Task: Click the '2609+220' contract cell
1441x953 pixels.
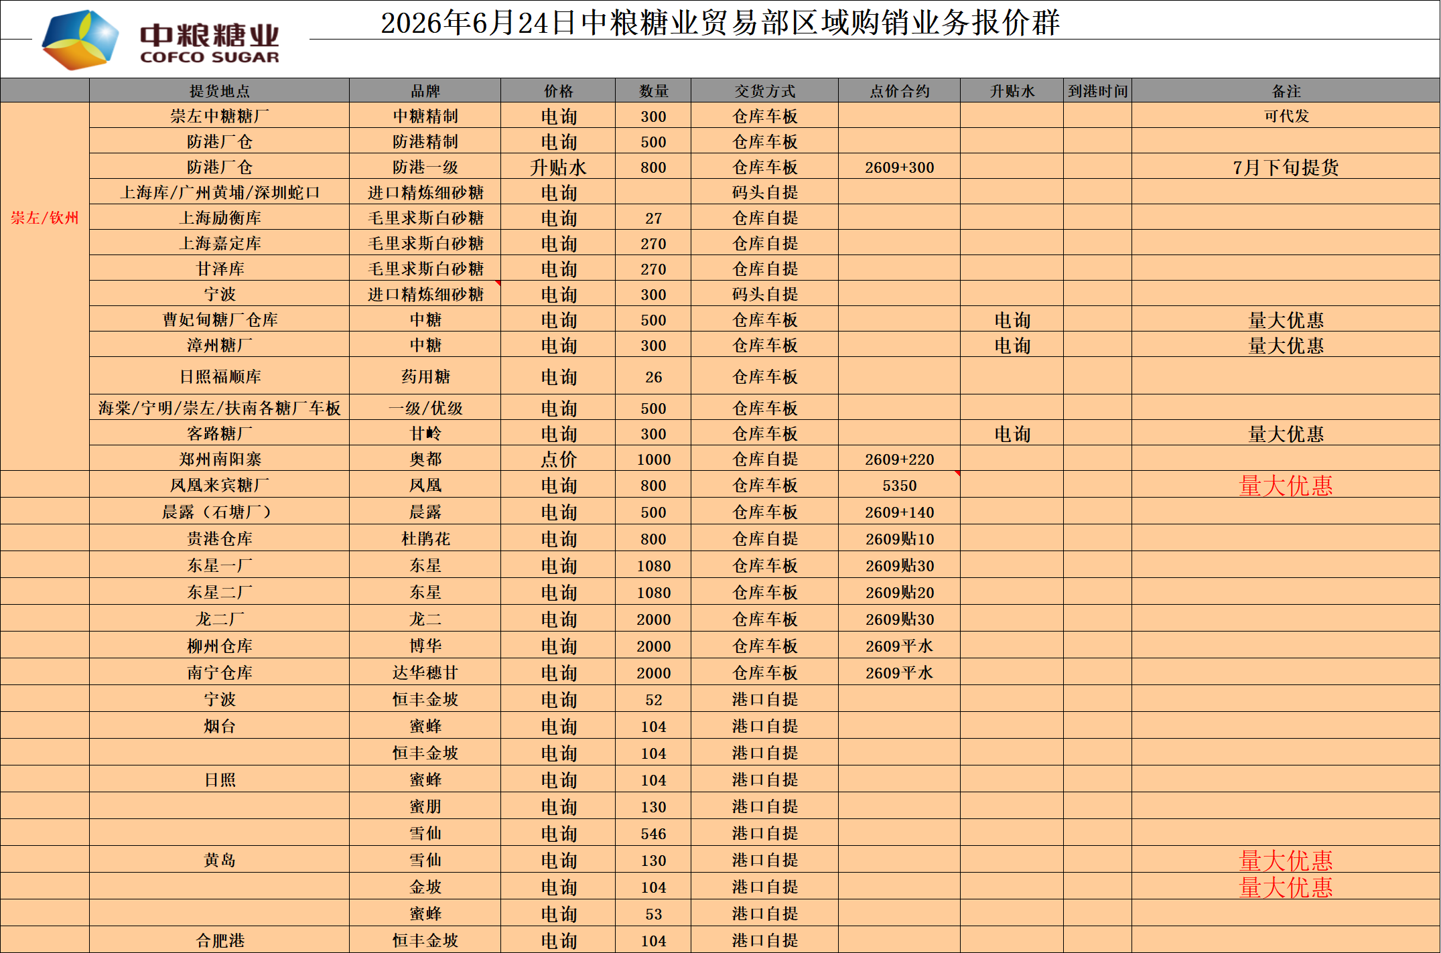Action: 899,459
